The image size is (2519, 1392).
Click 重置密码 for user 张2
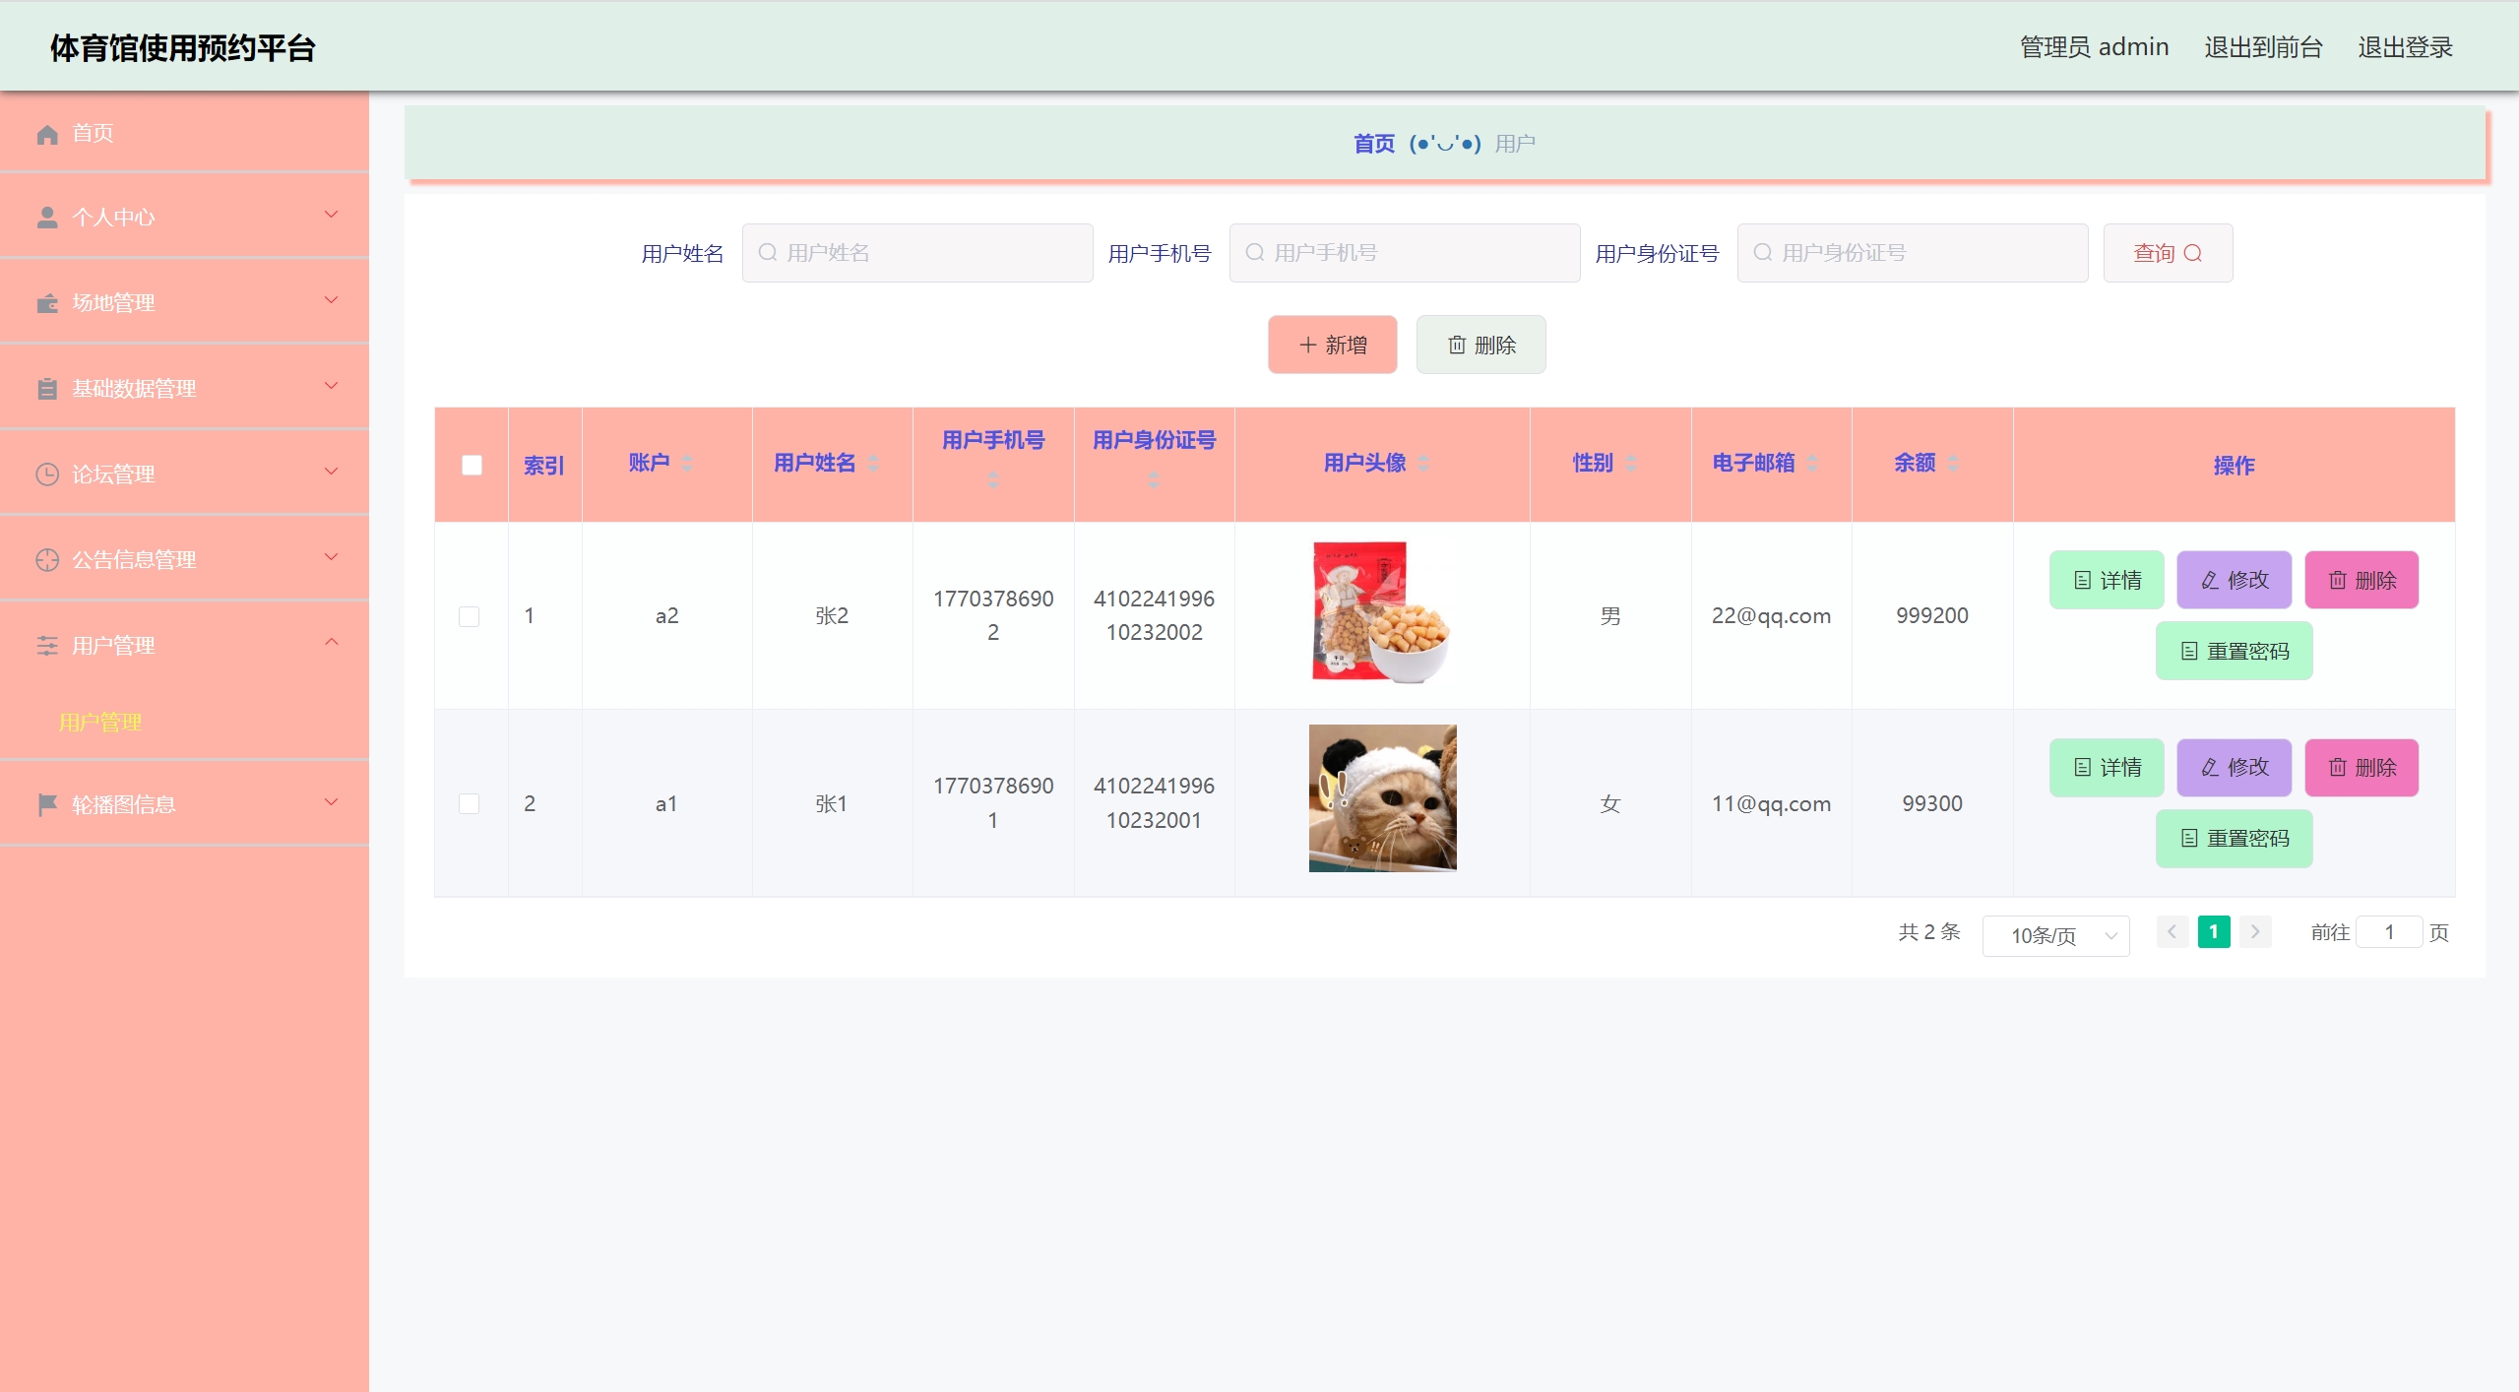2234,651
